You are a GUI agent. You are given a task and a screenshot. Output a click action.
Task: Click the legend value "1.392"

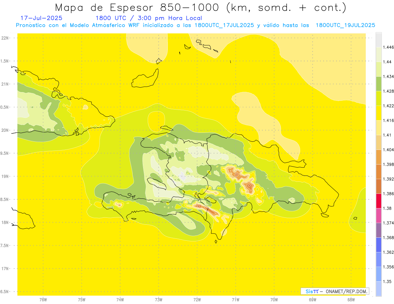[388, 179]
